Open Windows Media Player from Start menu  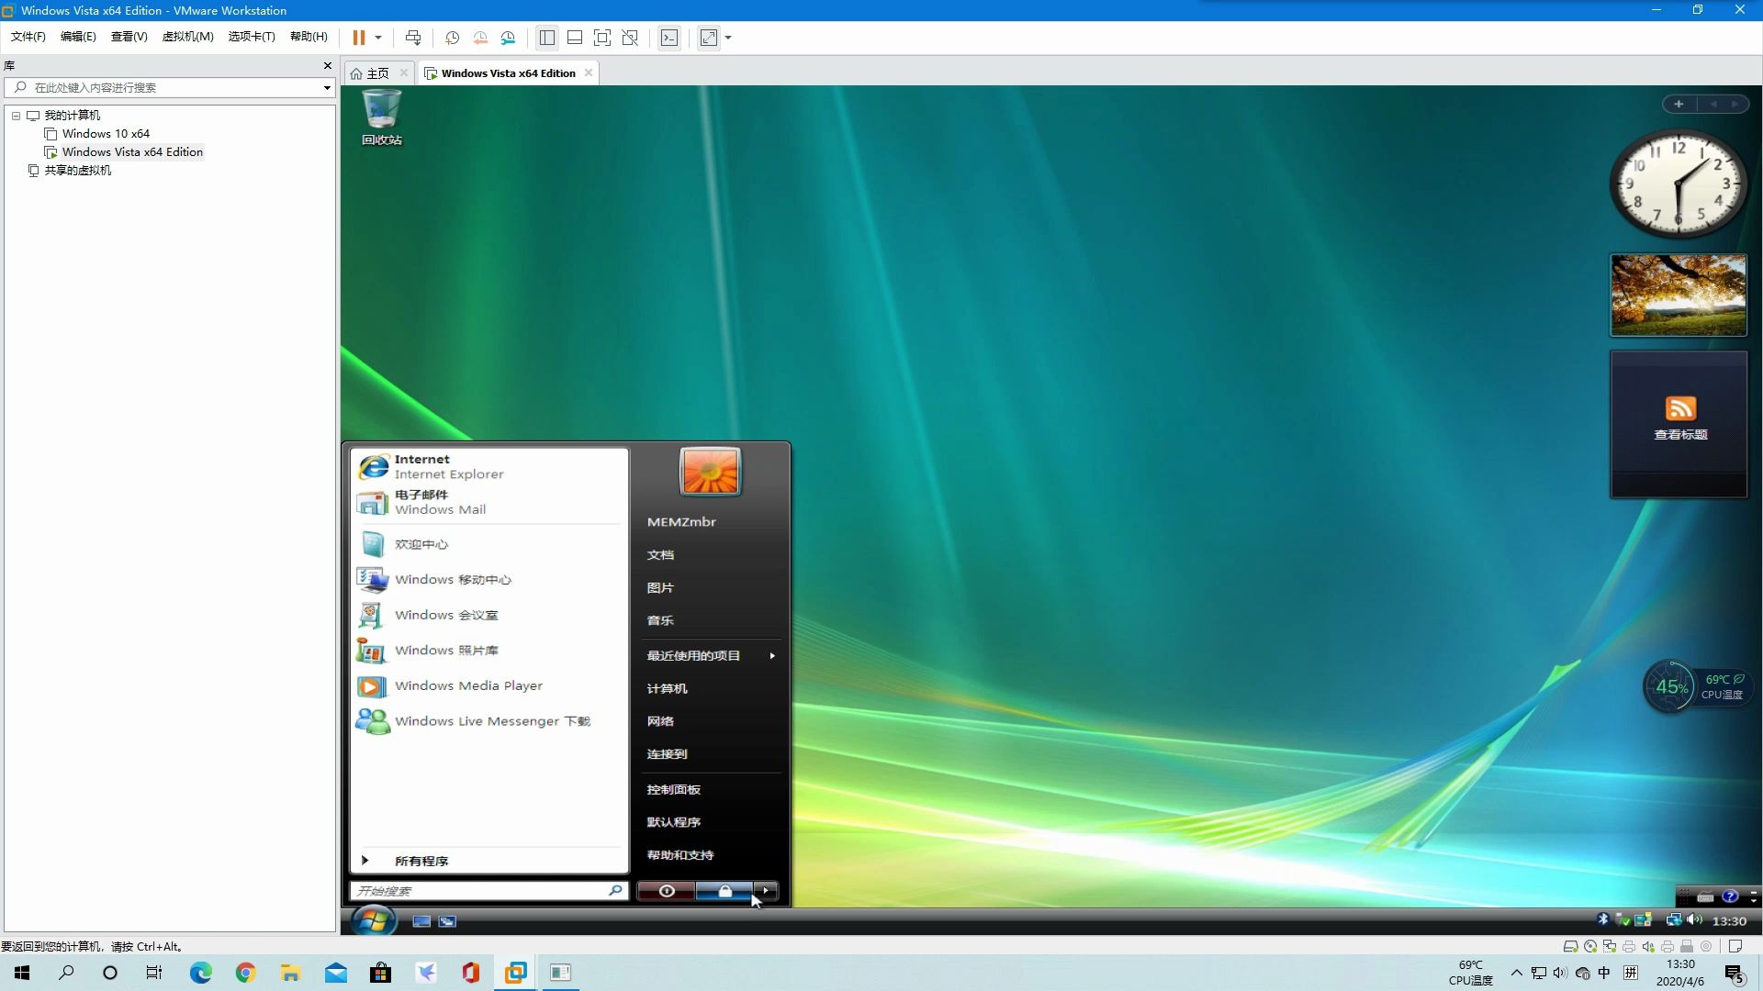coord(468,685)
